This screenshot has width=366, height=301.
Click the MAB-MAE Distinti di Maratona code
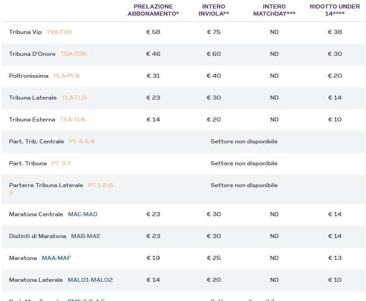[86, 236]
